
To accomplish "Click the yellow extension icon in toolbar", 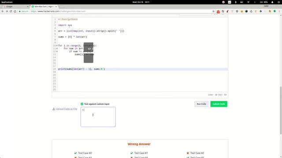I will tap(242, 11).
